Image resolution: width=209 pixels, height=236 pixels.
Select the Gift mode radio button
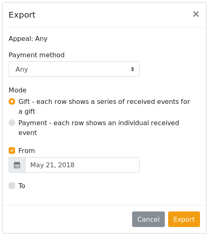[12, 101]
